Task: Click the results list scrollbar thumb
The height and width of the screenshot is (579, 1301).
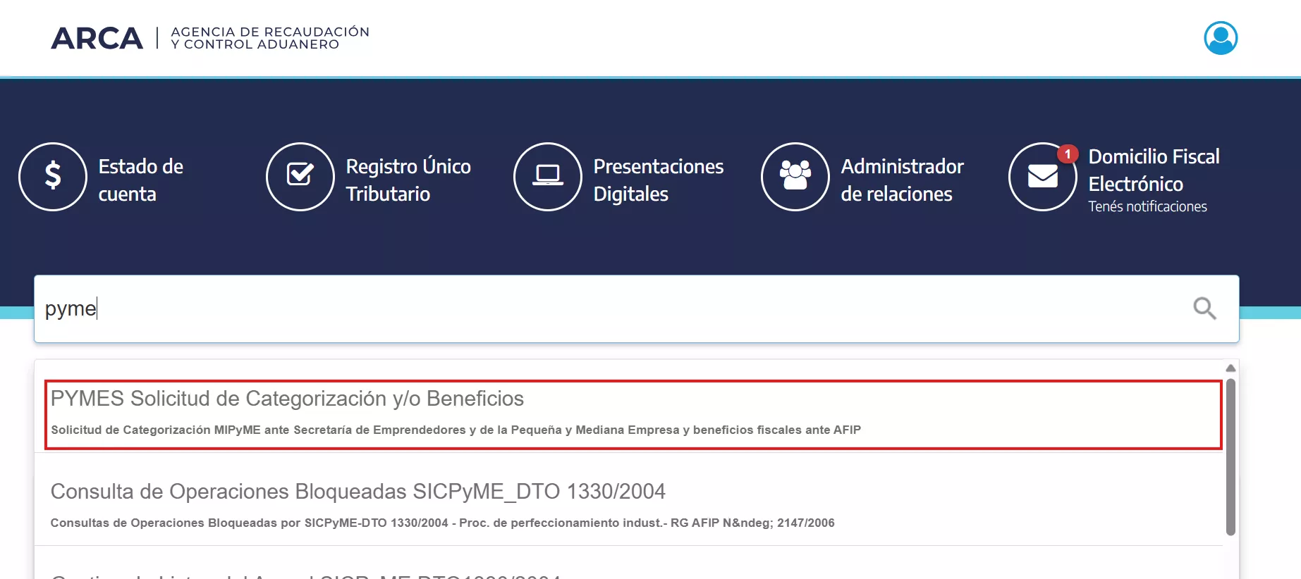Action: coord(1230,458)
